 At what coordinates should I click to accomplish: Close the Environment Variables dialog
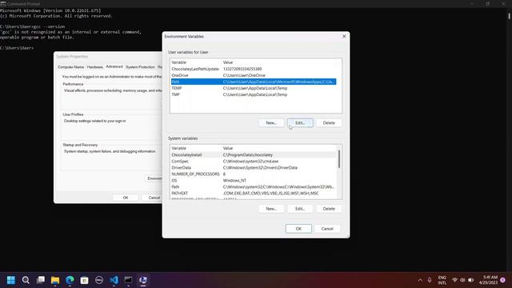click(344, 36)
